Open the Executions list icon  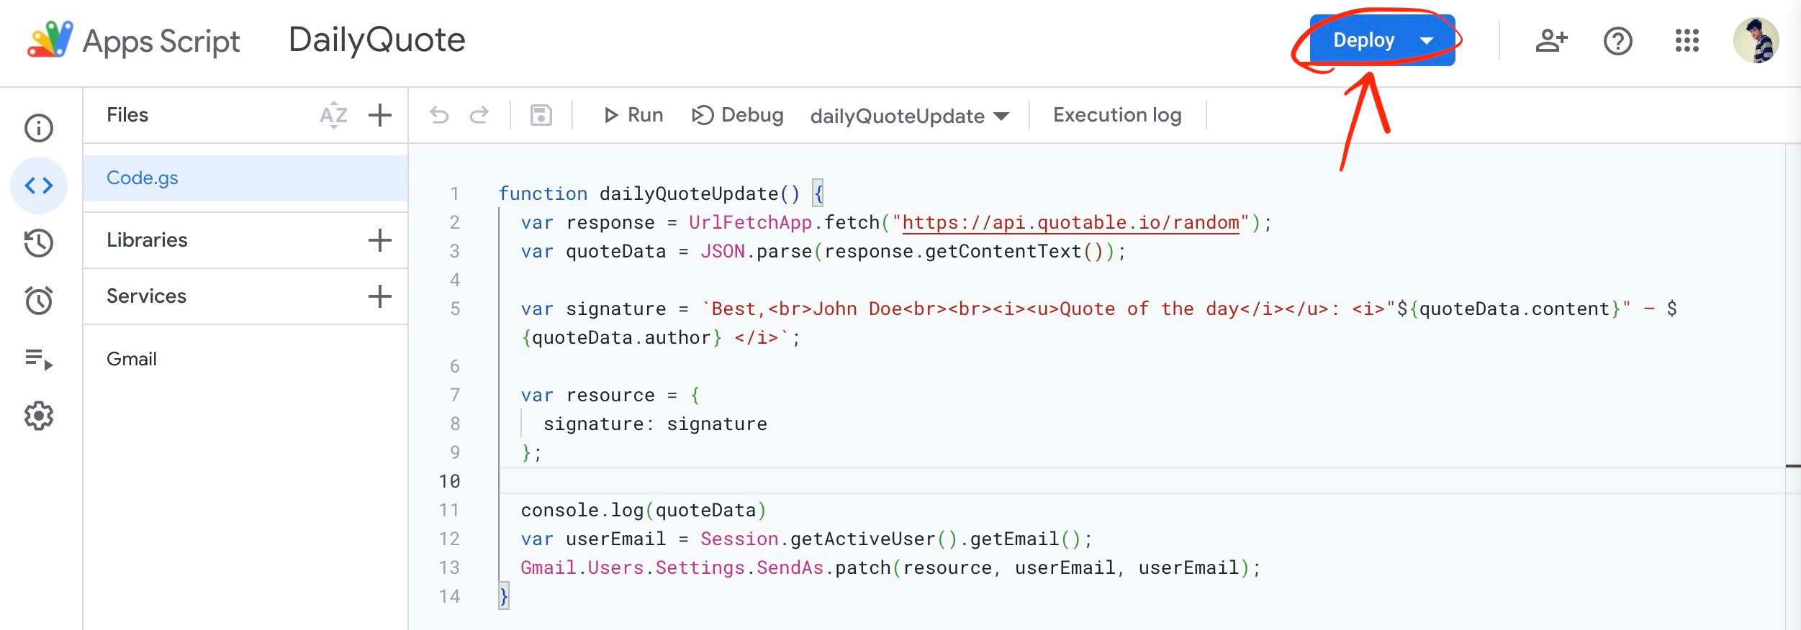pos(39,358)
